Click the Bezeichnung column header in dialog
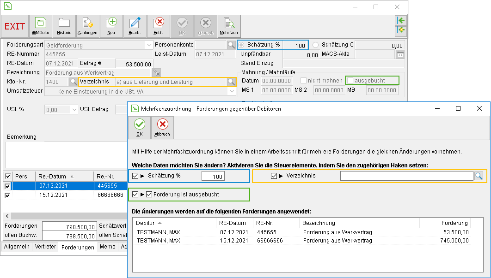The image size is (491, 278). point(359,223)
